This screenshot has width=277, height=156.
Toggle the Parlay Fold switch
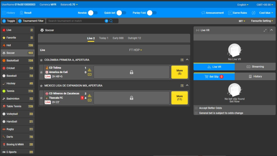click(152, 13)
